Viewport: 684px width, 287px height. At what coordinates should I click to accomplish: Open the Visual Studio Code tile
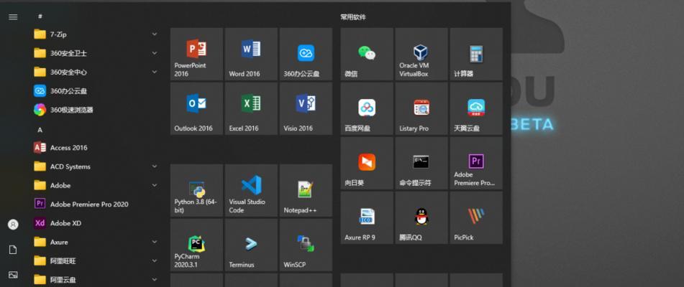[x=251, y=190]
